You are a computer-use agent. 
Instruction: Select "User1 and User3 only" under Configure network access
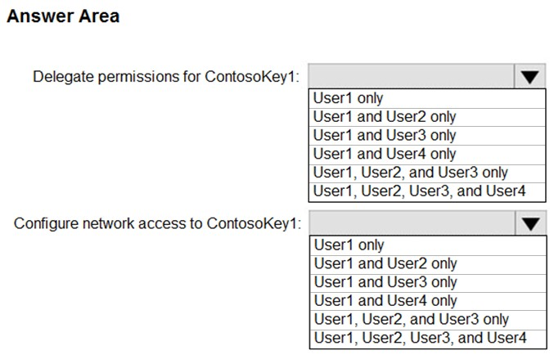pos(428,282)
